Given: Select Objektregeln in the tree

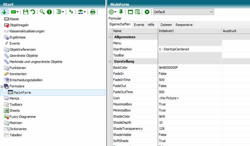Looking at the screenshot, I should click(x=19, y=25).
